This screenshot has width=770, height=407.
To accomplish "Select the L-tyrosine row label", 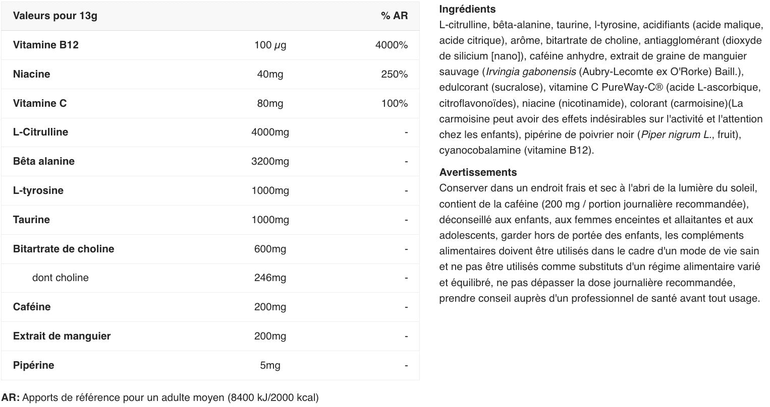I will (38, 190).
